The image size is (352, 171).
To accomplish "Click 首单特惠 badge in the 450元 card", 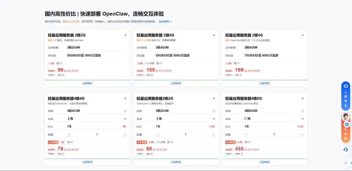I will coord(230,142).
